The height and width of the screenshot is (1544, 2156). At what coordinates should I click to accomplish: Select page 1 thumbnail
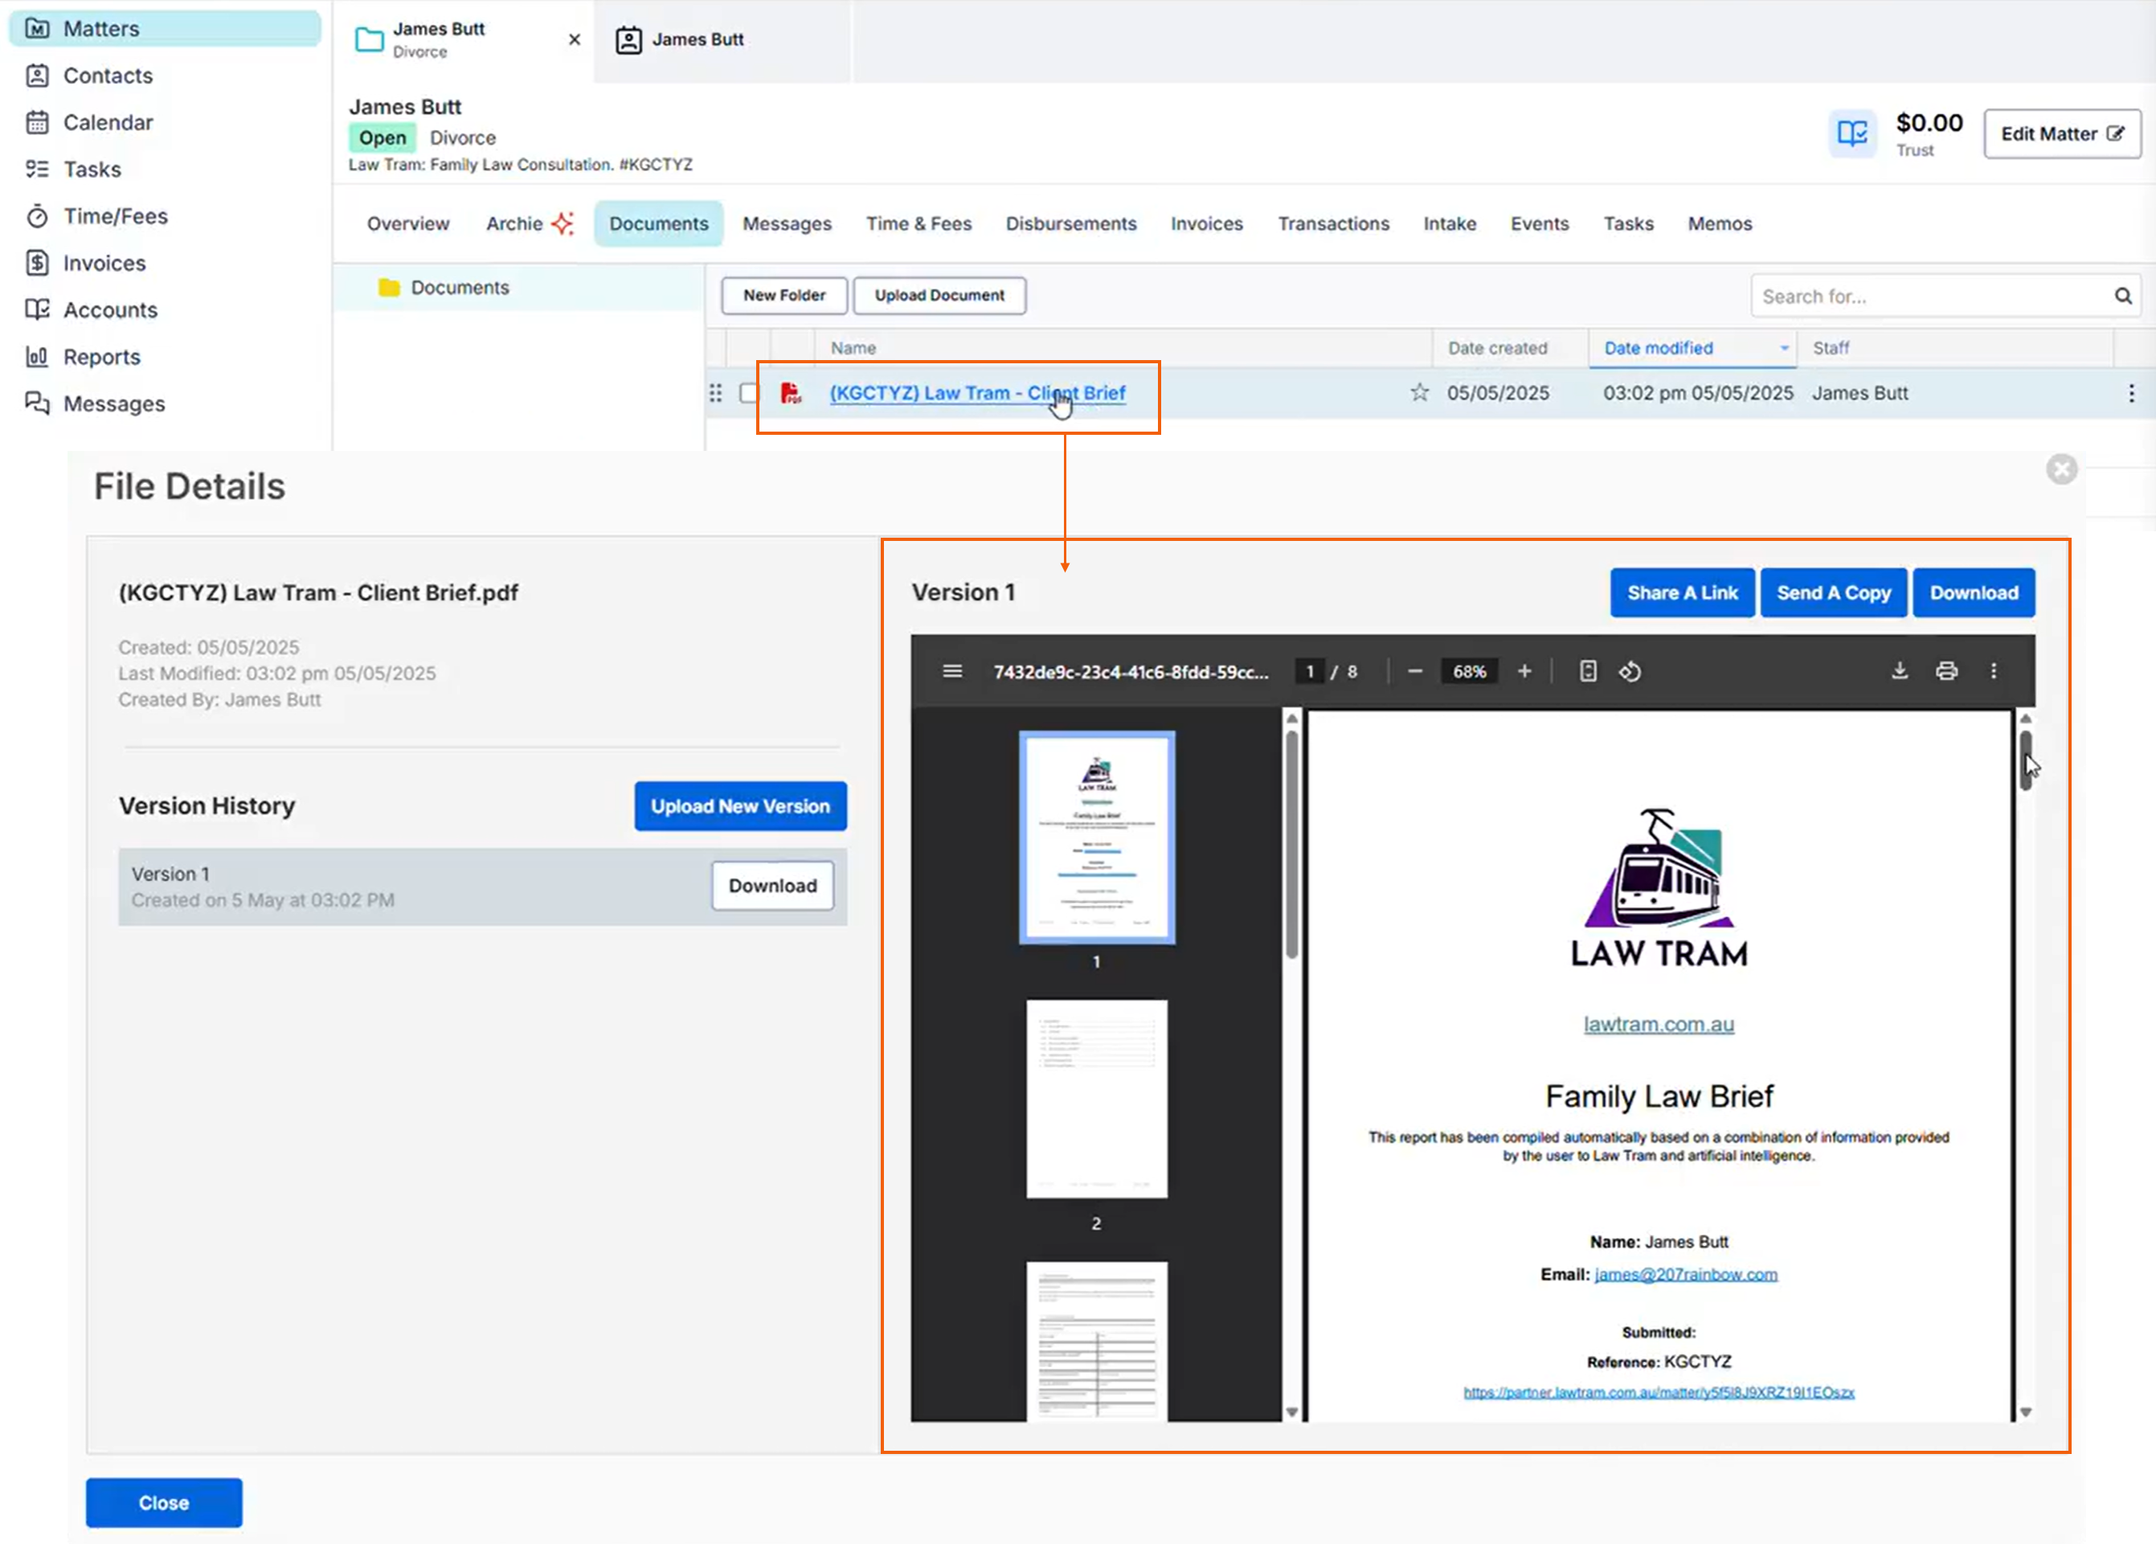pos(1096,838)
